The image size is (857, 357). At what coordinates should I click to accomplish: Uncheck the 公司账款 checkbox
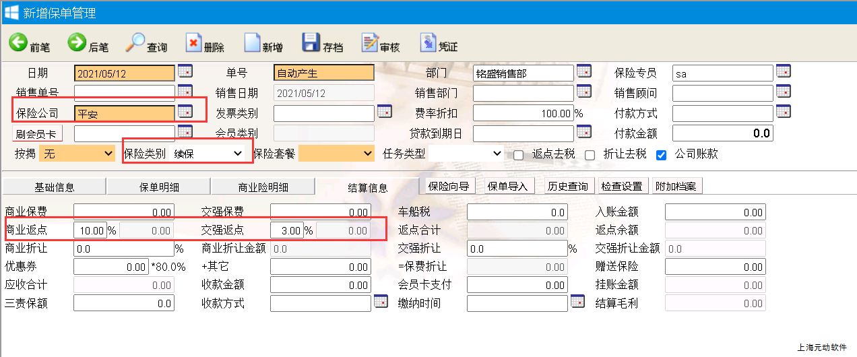pyautogui.click(x=661, y=155)
